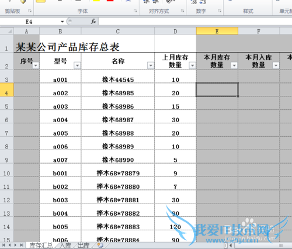The height and width of the screenshot is (249, 292).
Task: Click the decrease decimal icon
Action: coord(203,2)
